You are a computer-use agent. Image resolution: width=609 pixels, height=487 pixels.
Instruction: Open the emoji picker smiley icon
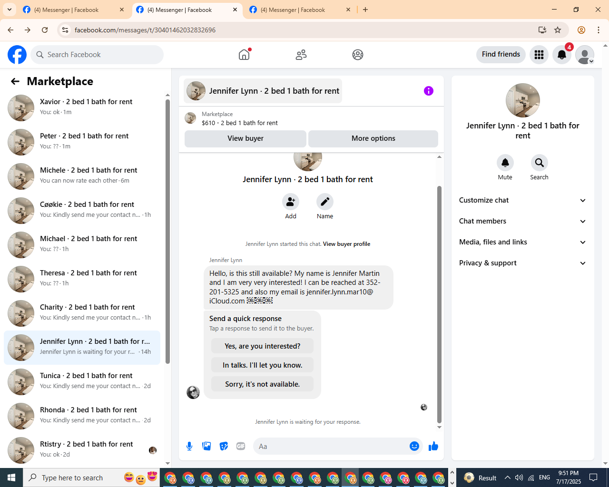coord(414,446)
